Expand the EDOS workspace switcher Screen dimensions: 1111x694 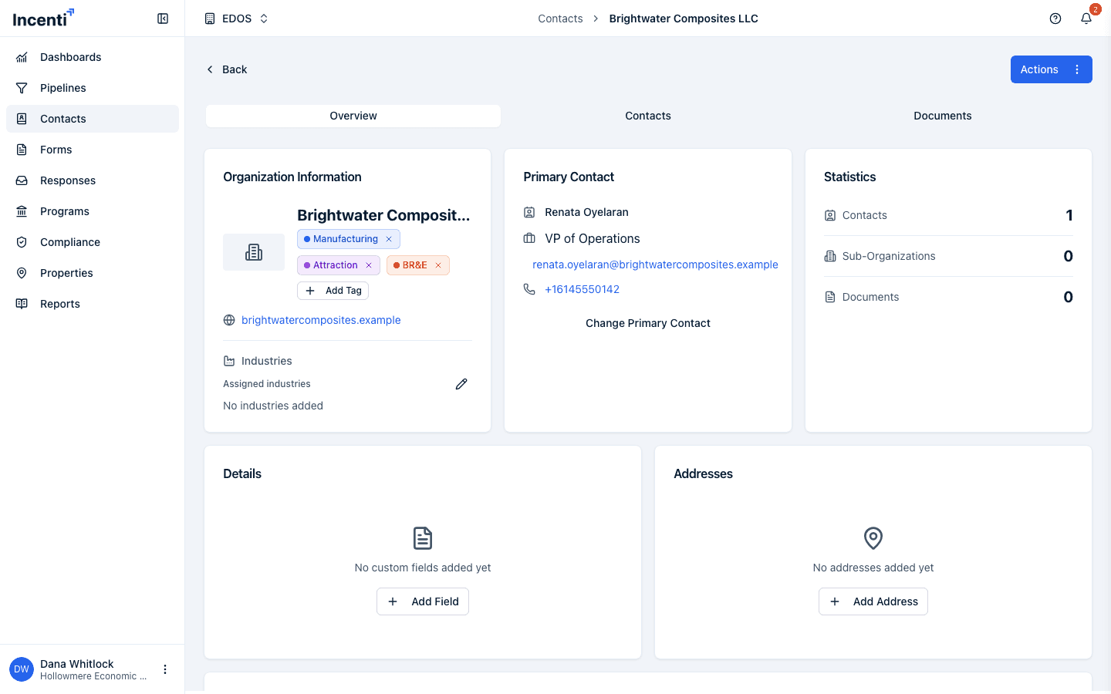[236, 19]
